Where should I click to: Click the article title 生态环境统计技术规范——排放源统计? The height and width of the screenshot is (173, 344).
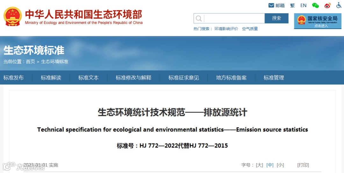pos(172,112)
